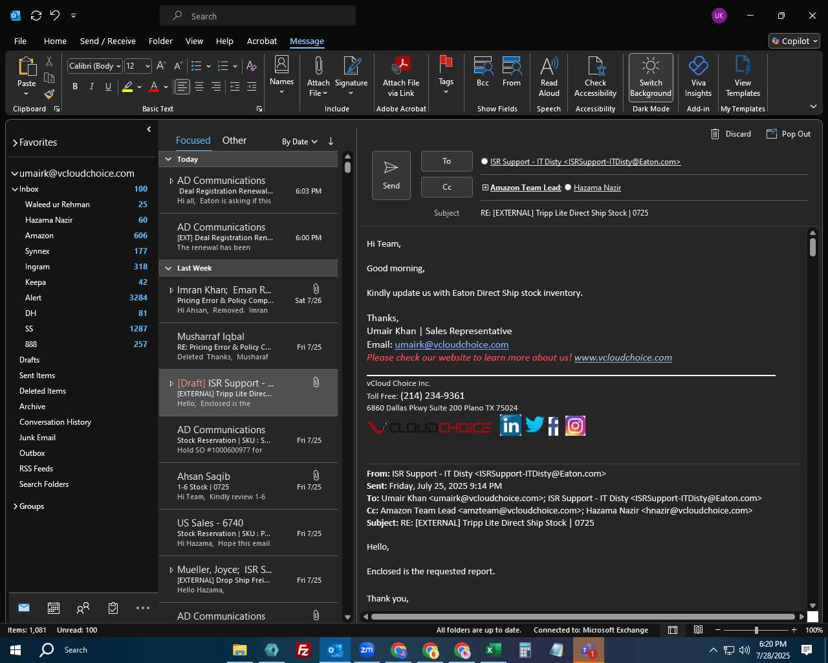The width and height of the screenshot is (828, 663).
Task: Click the To recipients button
Action: pos(447,161)
